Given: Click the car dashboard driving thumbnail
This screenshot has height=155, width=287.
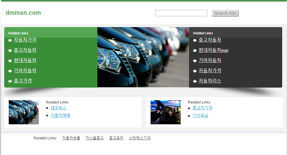Looking at the screenshot, I should [x=166, y=112].
